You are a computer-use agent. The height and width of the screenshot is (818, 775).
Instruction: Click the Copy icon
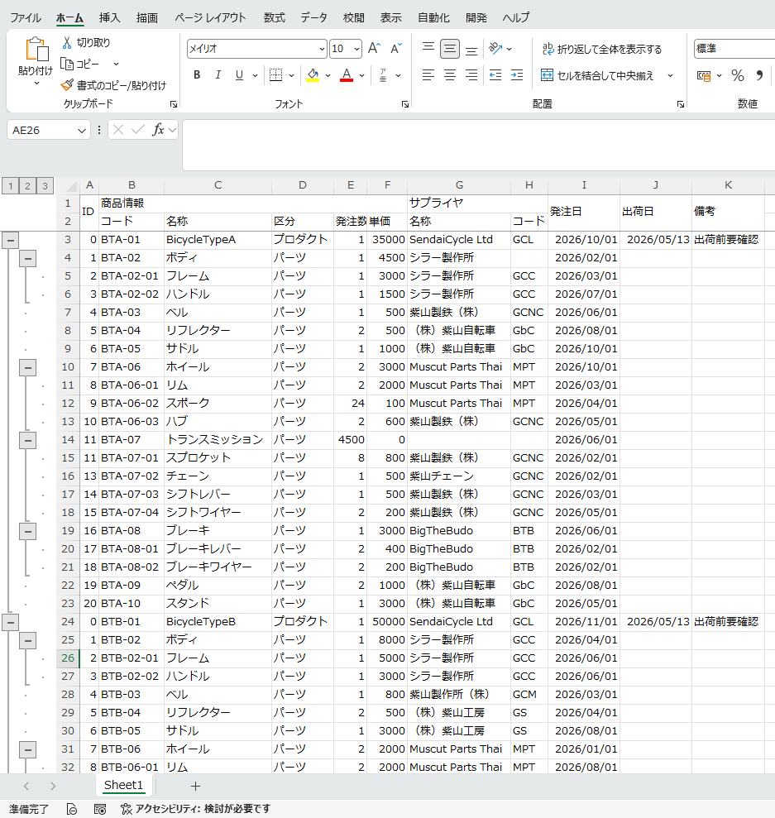pos(67,64)
